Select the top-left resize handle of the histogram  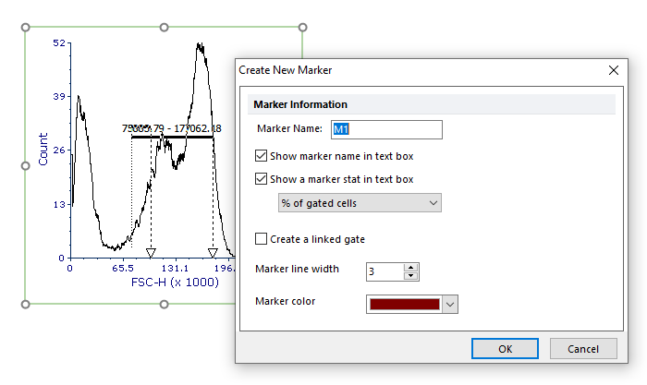[x=26, y=28]
